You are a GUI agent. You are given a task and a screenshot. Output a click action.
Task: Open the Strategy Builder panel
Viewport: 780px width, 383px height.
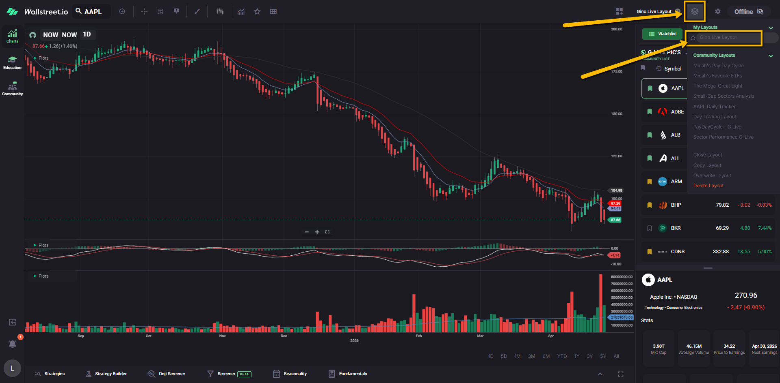click(x=106, y=374)
